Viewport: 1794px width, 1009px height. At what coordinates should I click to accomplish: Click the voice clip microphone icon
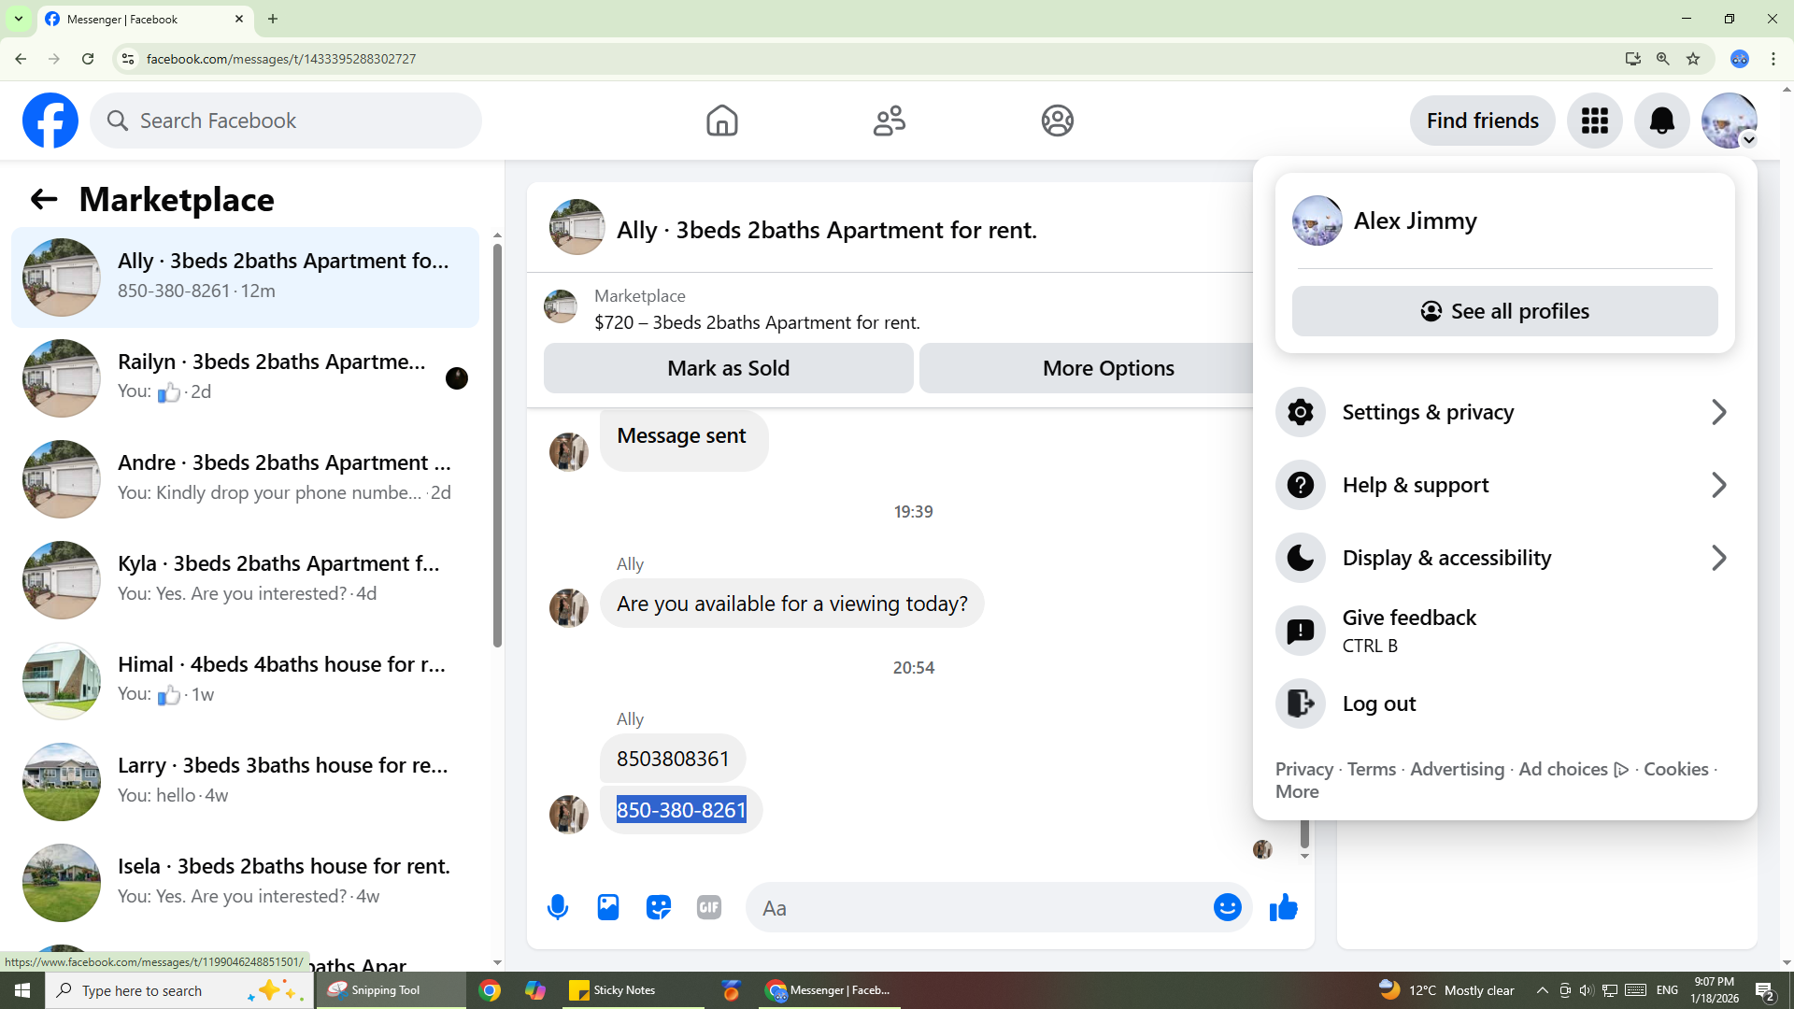pos(558,907)
